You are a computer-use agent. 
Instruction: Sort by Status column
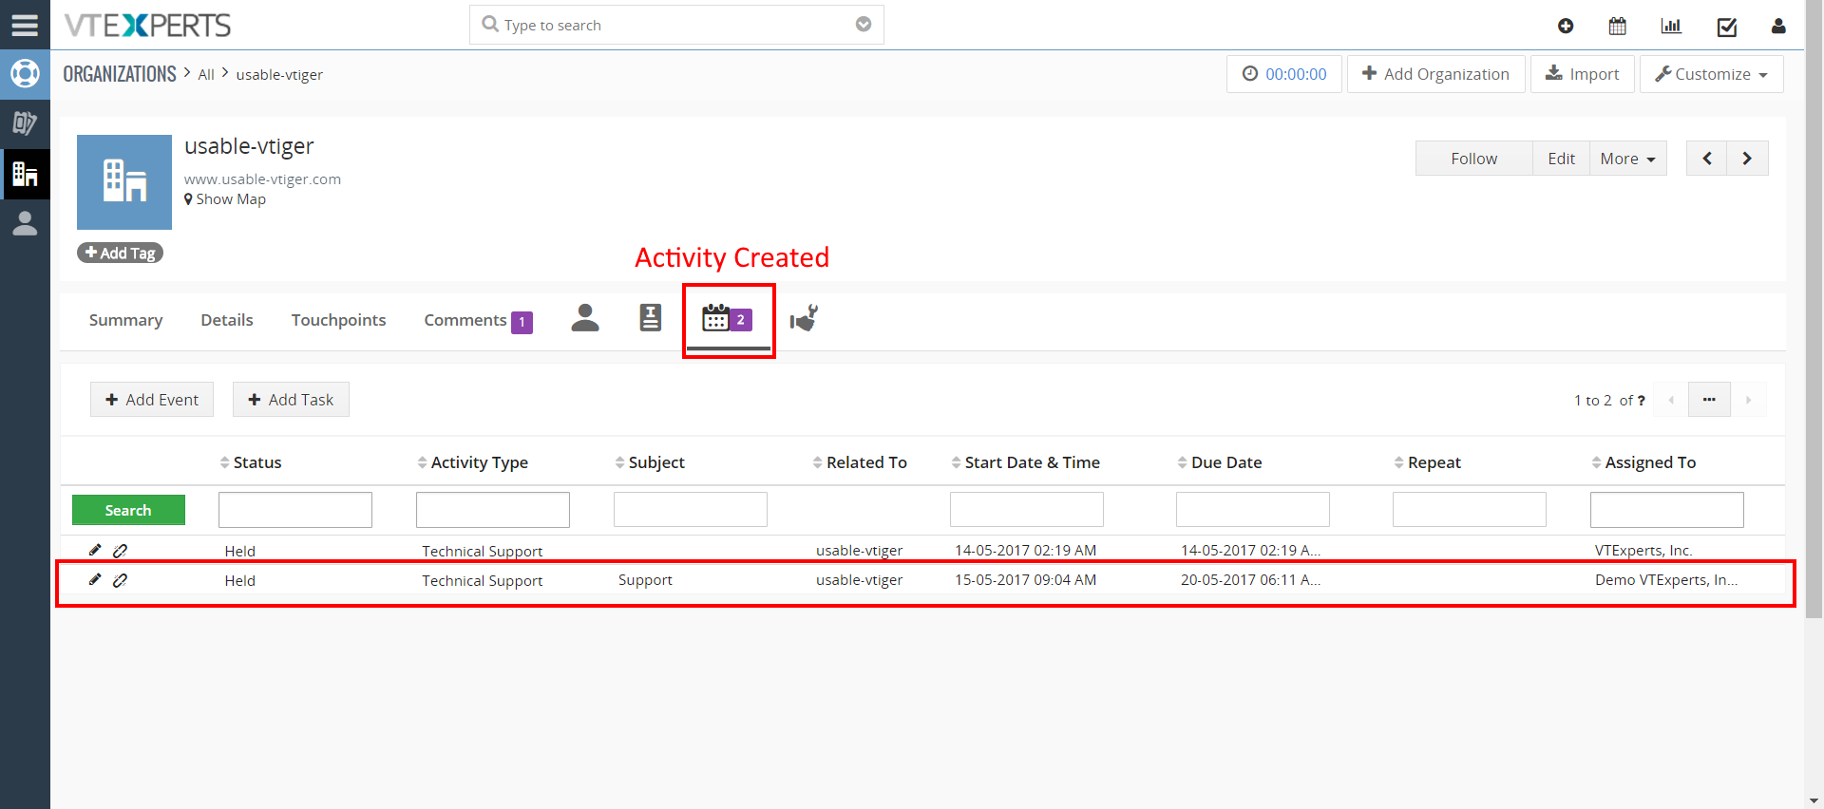pyautogui.click(x=251, y=462)
